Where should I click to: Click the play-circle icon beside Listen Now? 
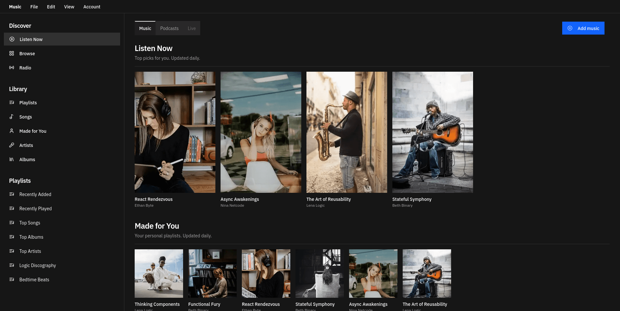point(12,39)
